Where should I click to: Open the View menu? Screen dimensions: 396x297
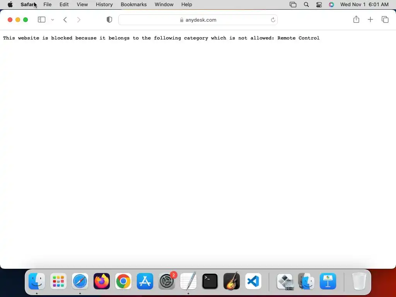(x=82, y=5)
